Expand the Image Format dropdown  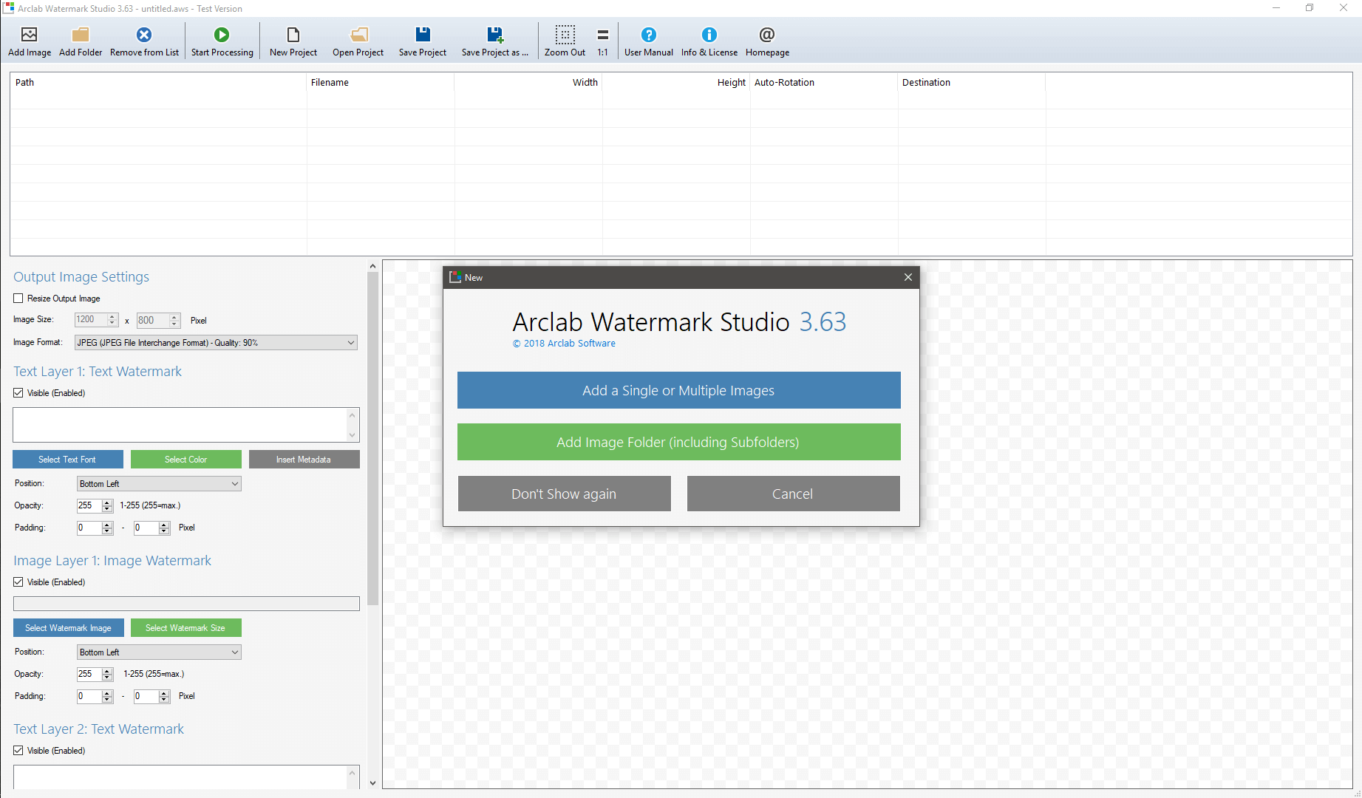(x=216, y=343)
